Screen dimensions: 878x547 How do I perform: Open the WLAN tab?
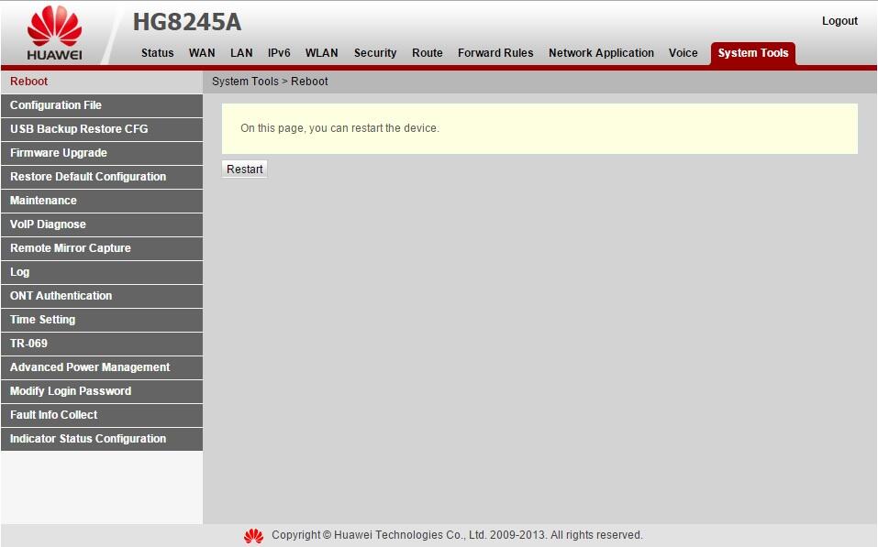pos(321,52)
